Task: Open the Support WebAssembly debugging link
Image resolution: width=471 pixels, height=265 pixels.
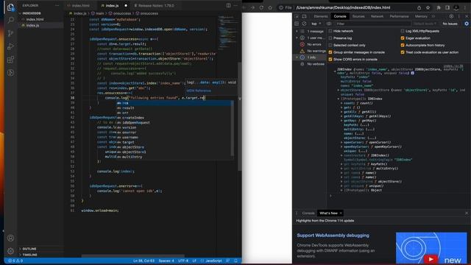Action: [333, 236]
